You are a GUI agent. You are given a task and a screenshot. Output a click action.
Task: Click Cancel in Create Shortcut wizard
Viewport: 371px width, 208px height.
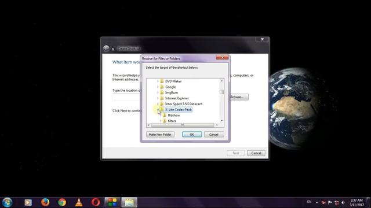256,153
